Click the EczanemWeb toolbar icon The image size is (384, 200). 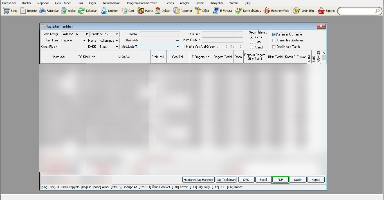pos(267,11)
